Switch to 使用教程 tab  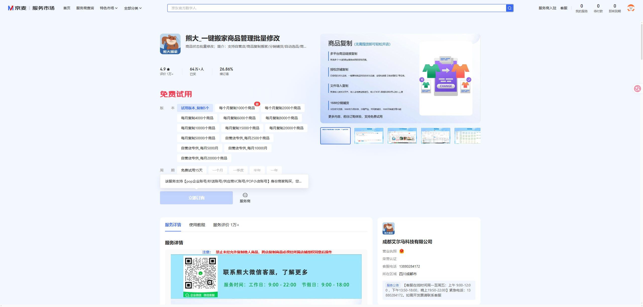[x=197, y=225]
